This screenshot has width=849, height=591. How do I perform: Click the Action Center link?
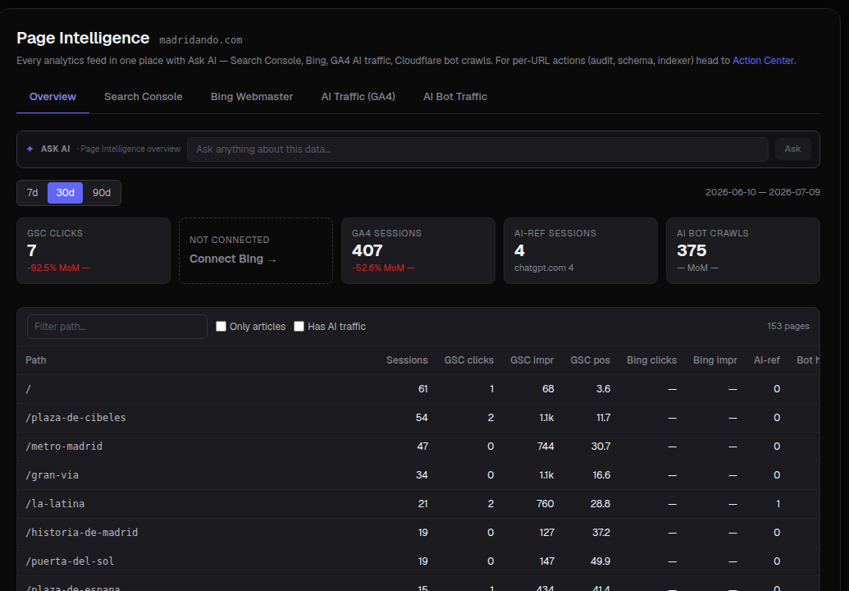tap(763, 61)
